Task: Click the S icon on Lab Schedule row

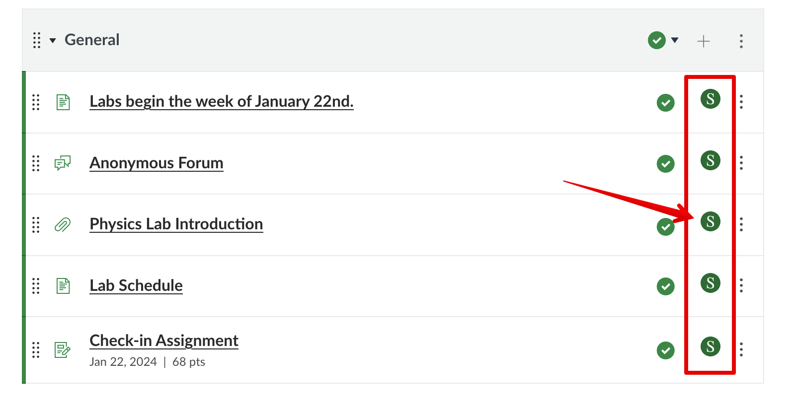Action: pos(710,283)
